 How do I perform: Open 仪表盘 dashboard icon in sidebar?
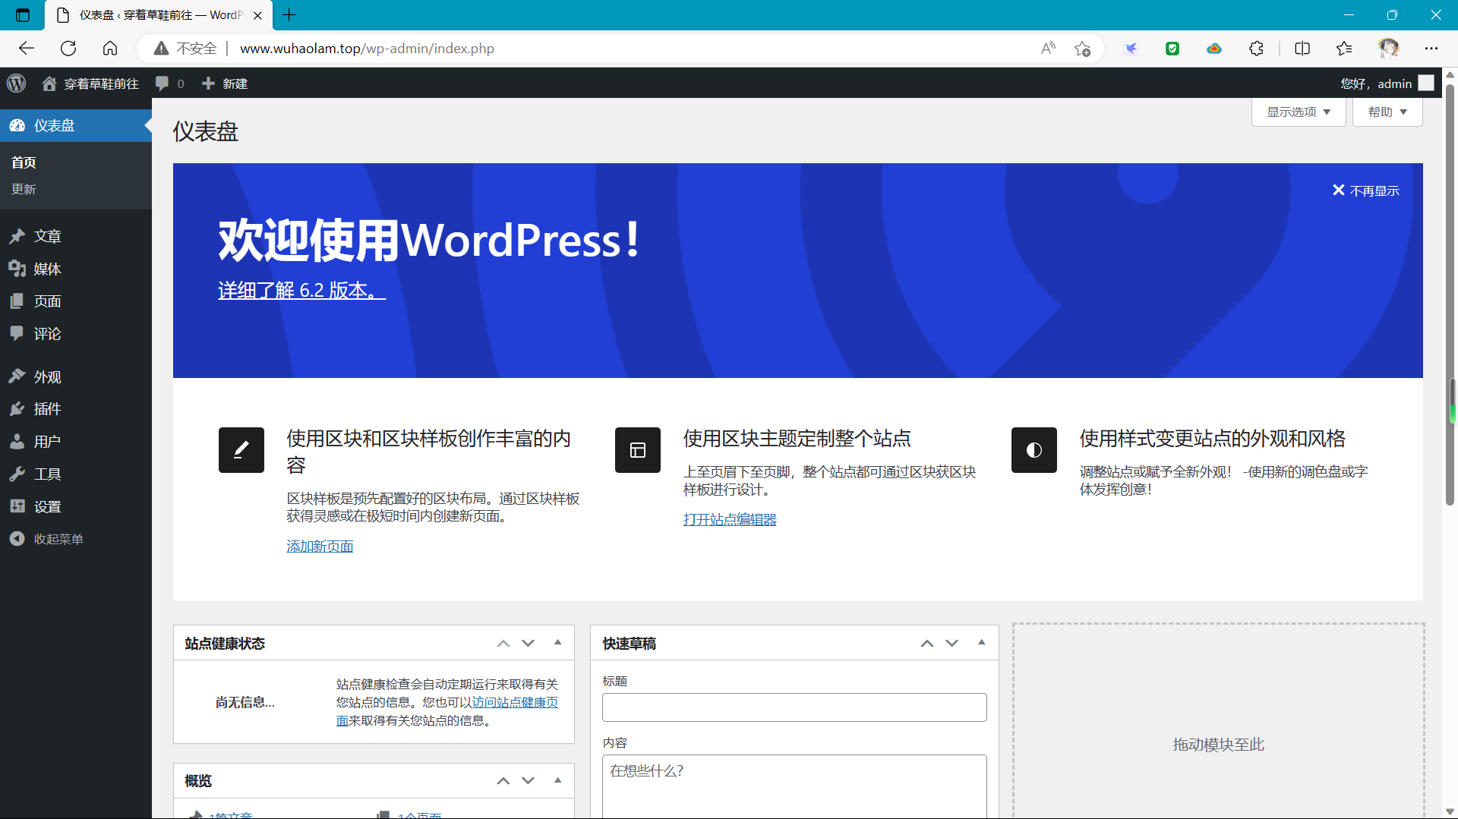pos(17,125)
